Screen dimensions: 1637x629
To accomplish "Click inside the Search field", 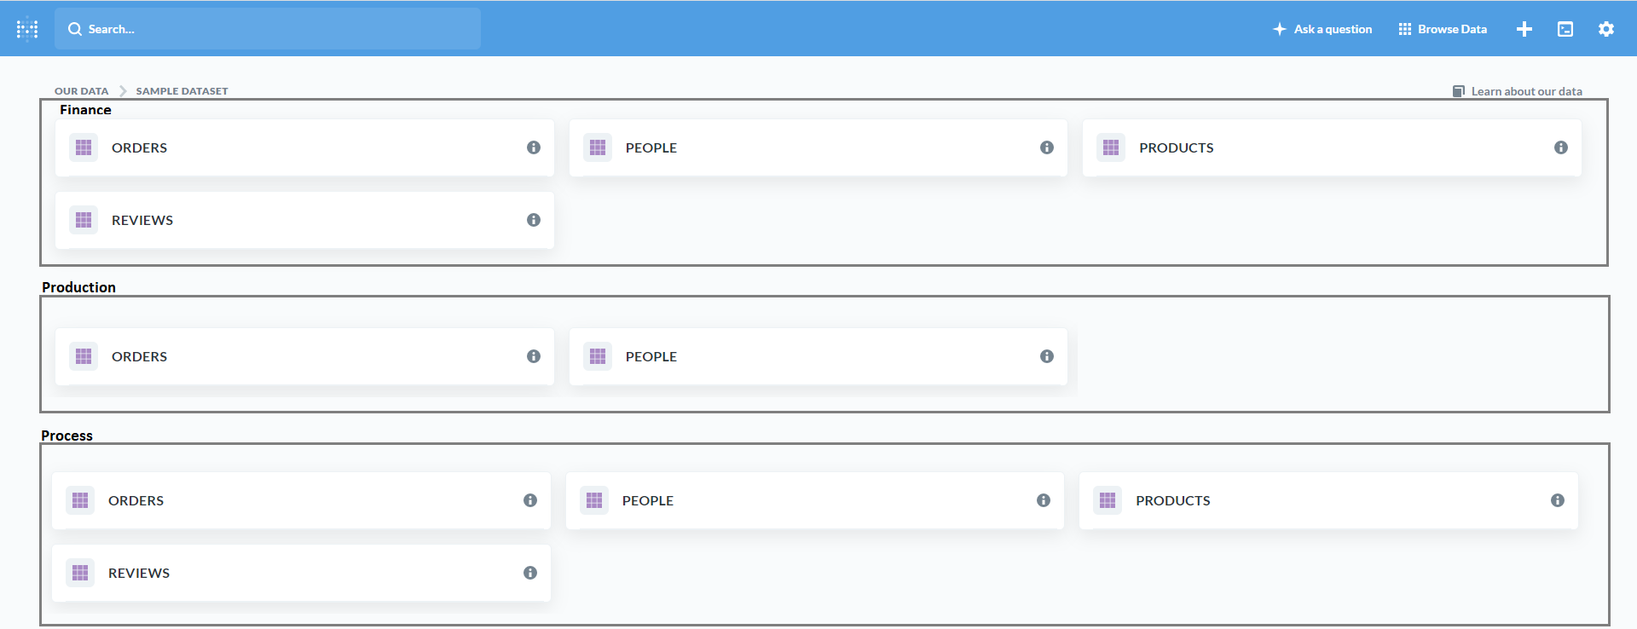I will (268, 28).
